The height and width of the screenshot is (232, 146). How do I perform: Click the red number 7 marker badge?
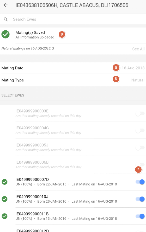(x=138, y=170)
